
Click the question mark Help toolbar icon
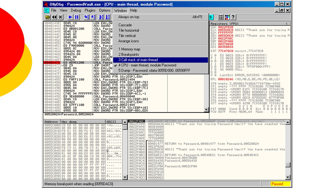tap(233, 17)
